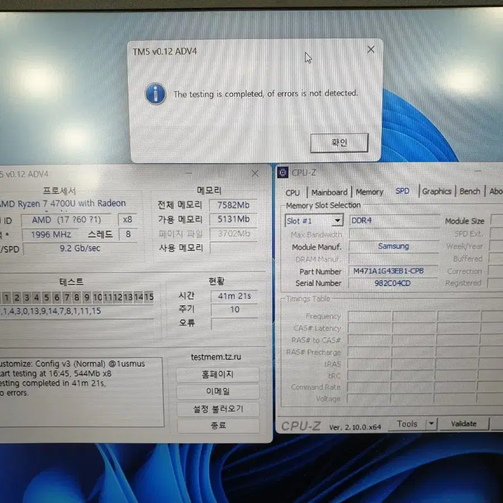Viewport: 503px width, 503px height.
Task: Click the Validate button in CPU-Z
Action: click(463, 424)
